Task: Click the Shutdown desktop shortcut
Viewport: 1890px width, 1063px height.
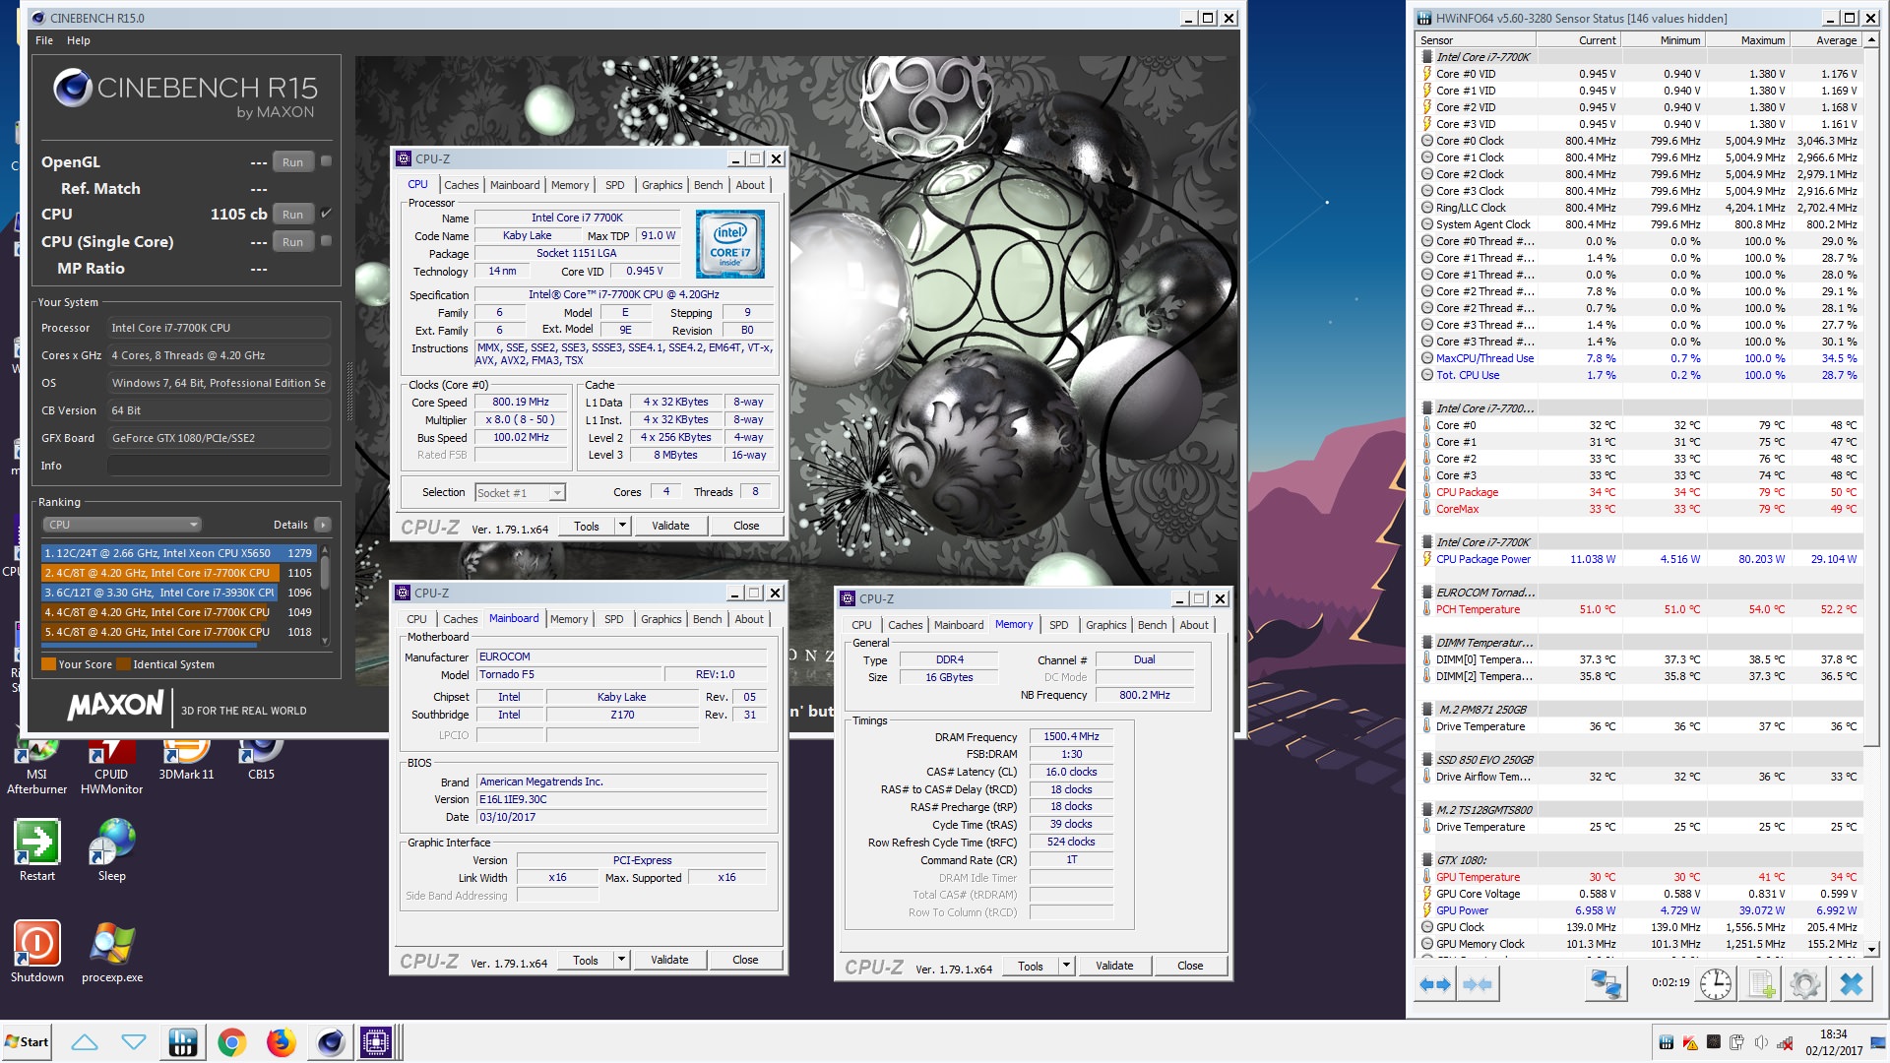Action: (37, 952)
